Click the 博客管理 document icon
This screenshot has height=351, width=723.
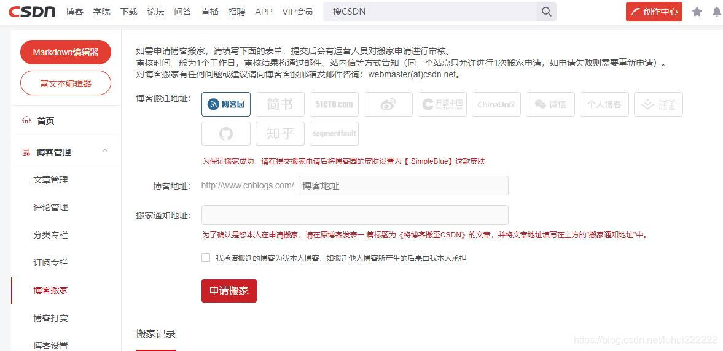pyautogui.click(x=26, y=152)
